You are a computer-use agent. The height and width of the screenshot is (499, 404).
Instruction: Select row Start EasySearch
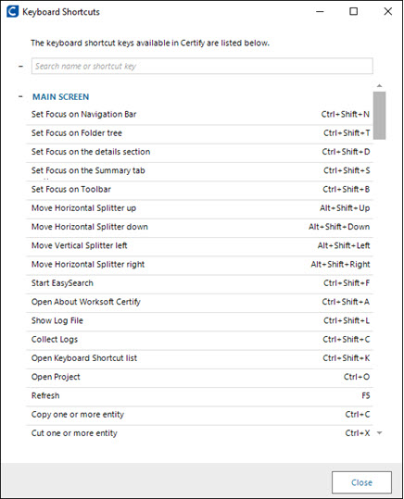pos(199,283)
